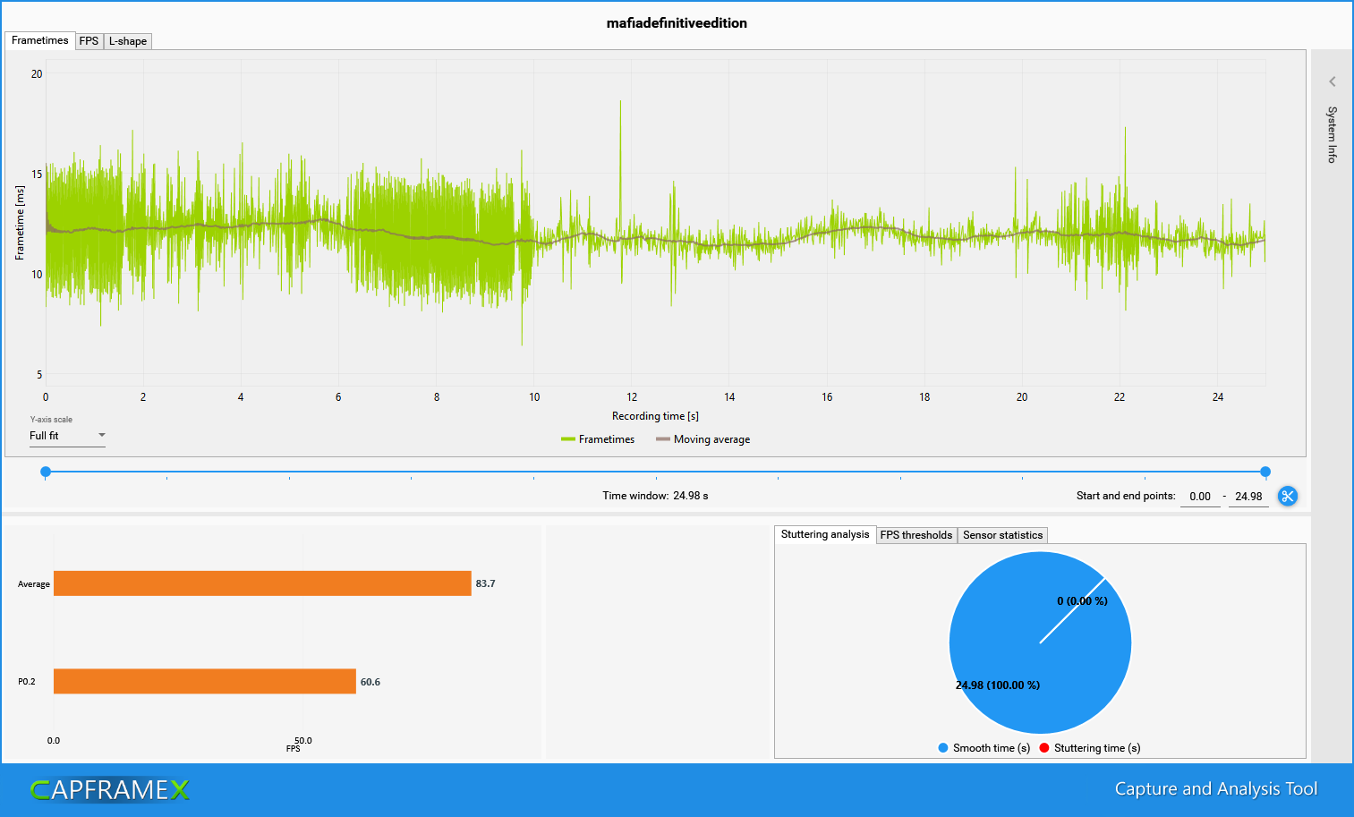
Task: Click the Time window 24.98 s label
Action: (655, 496)
